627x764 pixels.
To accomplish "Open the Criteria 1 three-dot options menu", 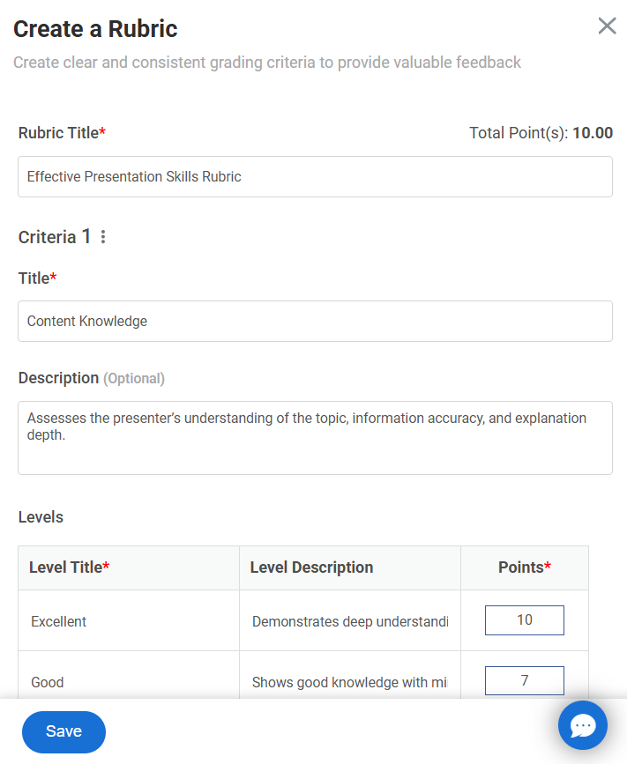I will 103,237.
